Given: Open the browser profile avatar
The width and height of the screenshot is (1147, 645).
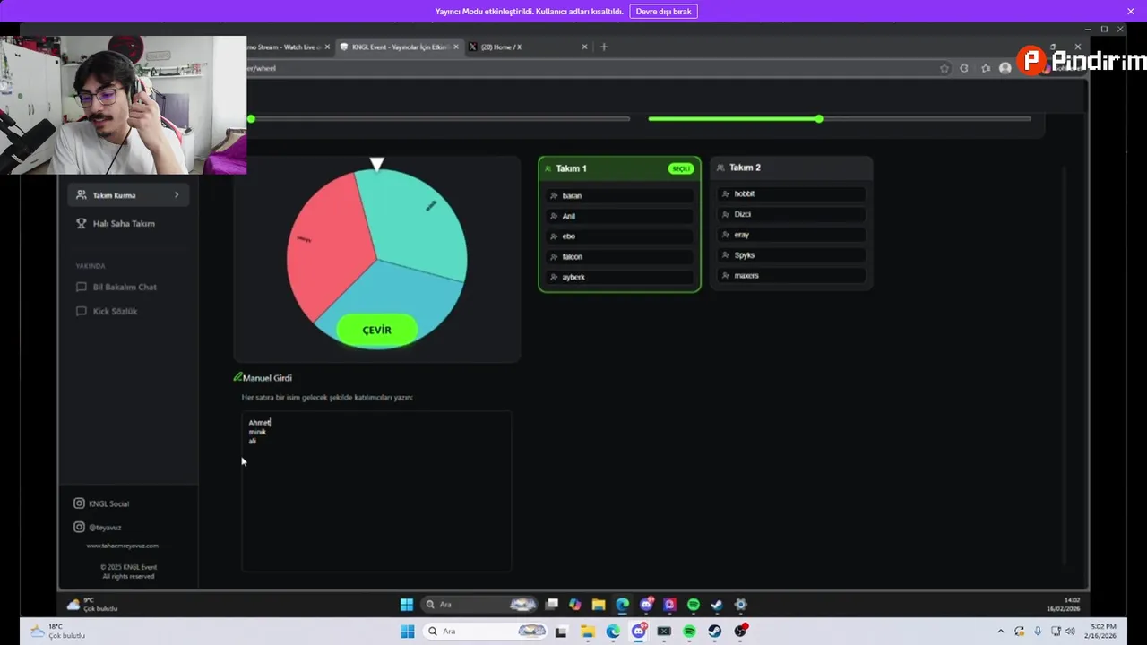Looking at the screenshot, I should click(x=1005, y=68).
